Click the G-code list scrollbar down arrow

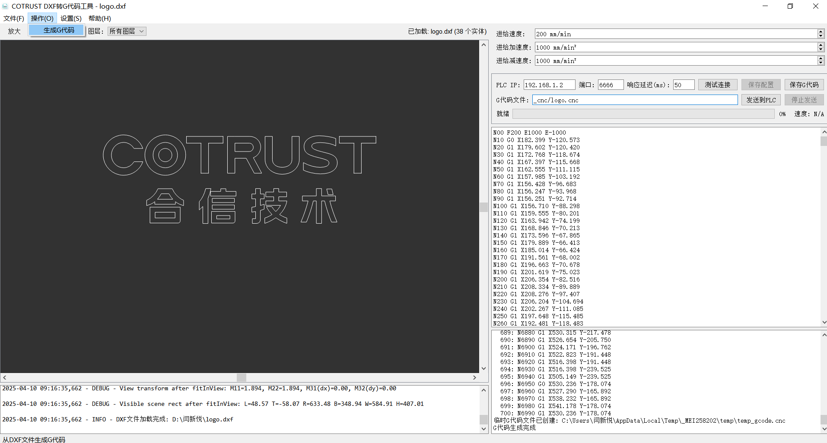[824, 322]
